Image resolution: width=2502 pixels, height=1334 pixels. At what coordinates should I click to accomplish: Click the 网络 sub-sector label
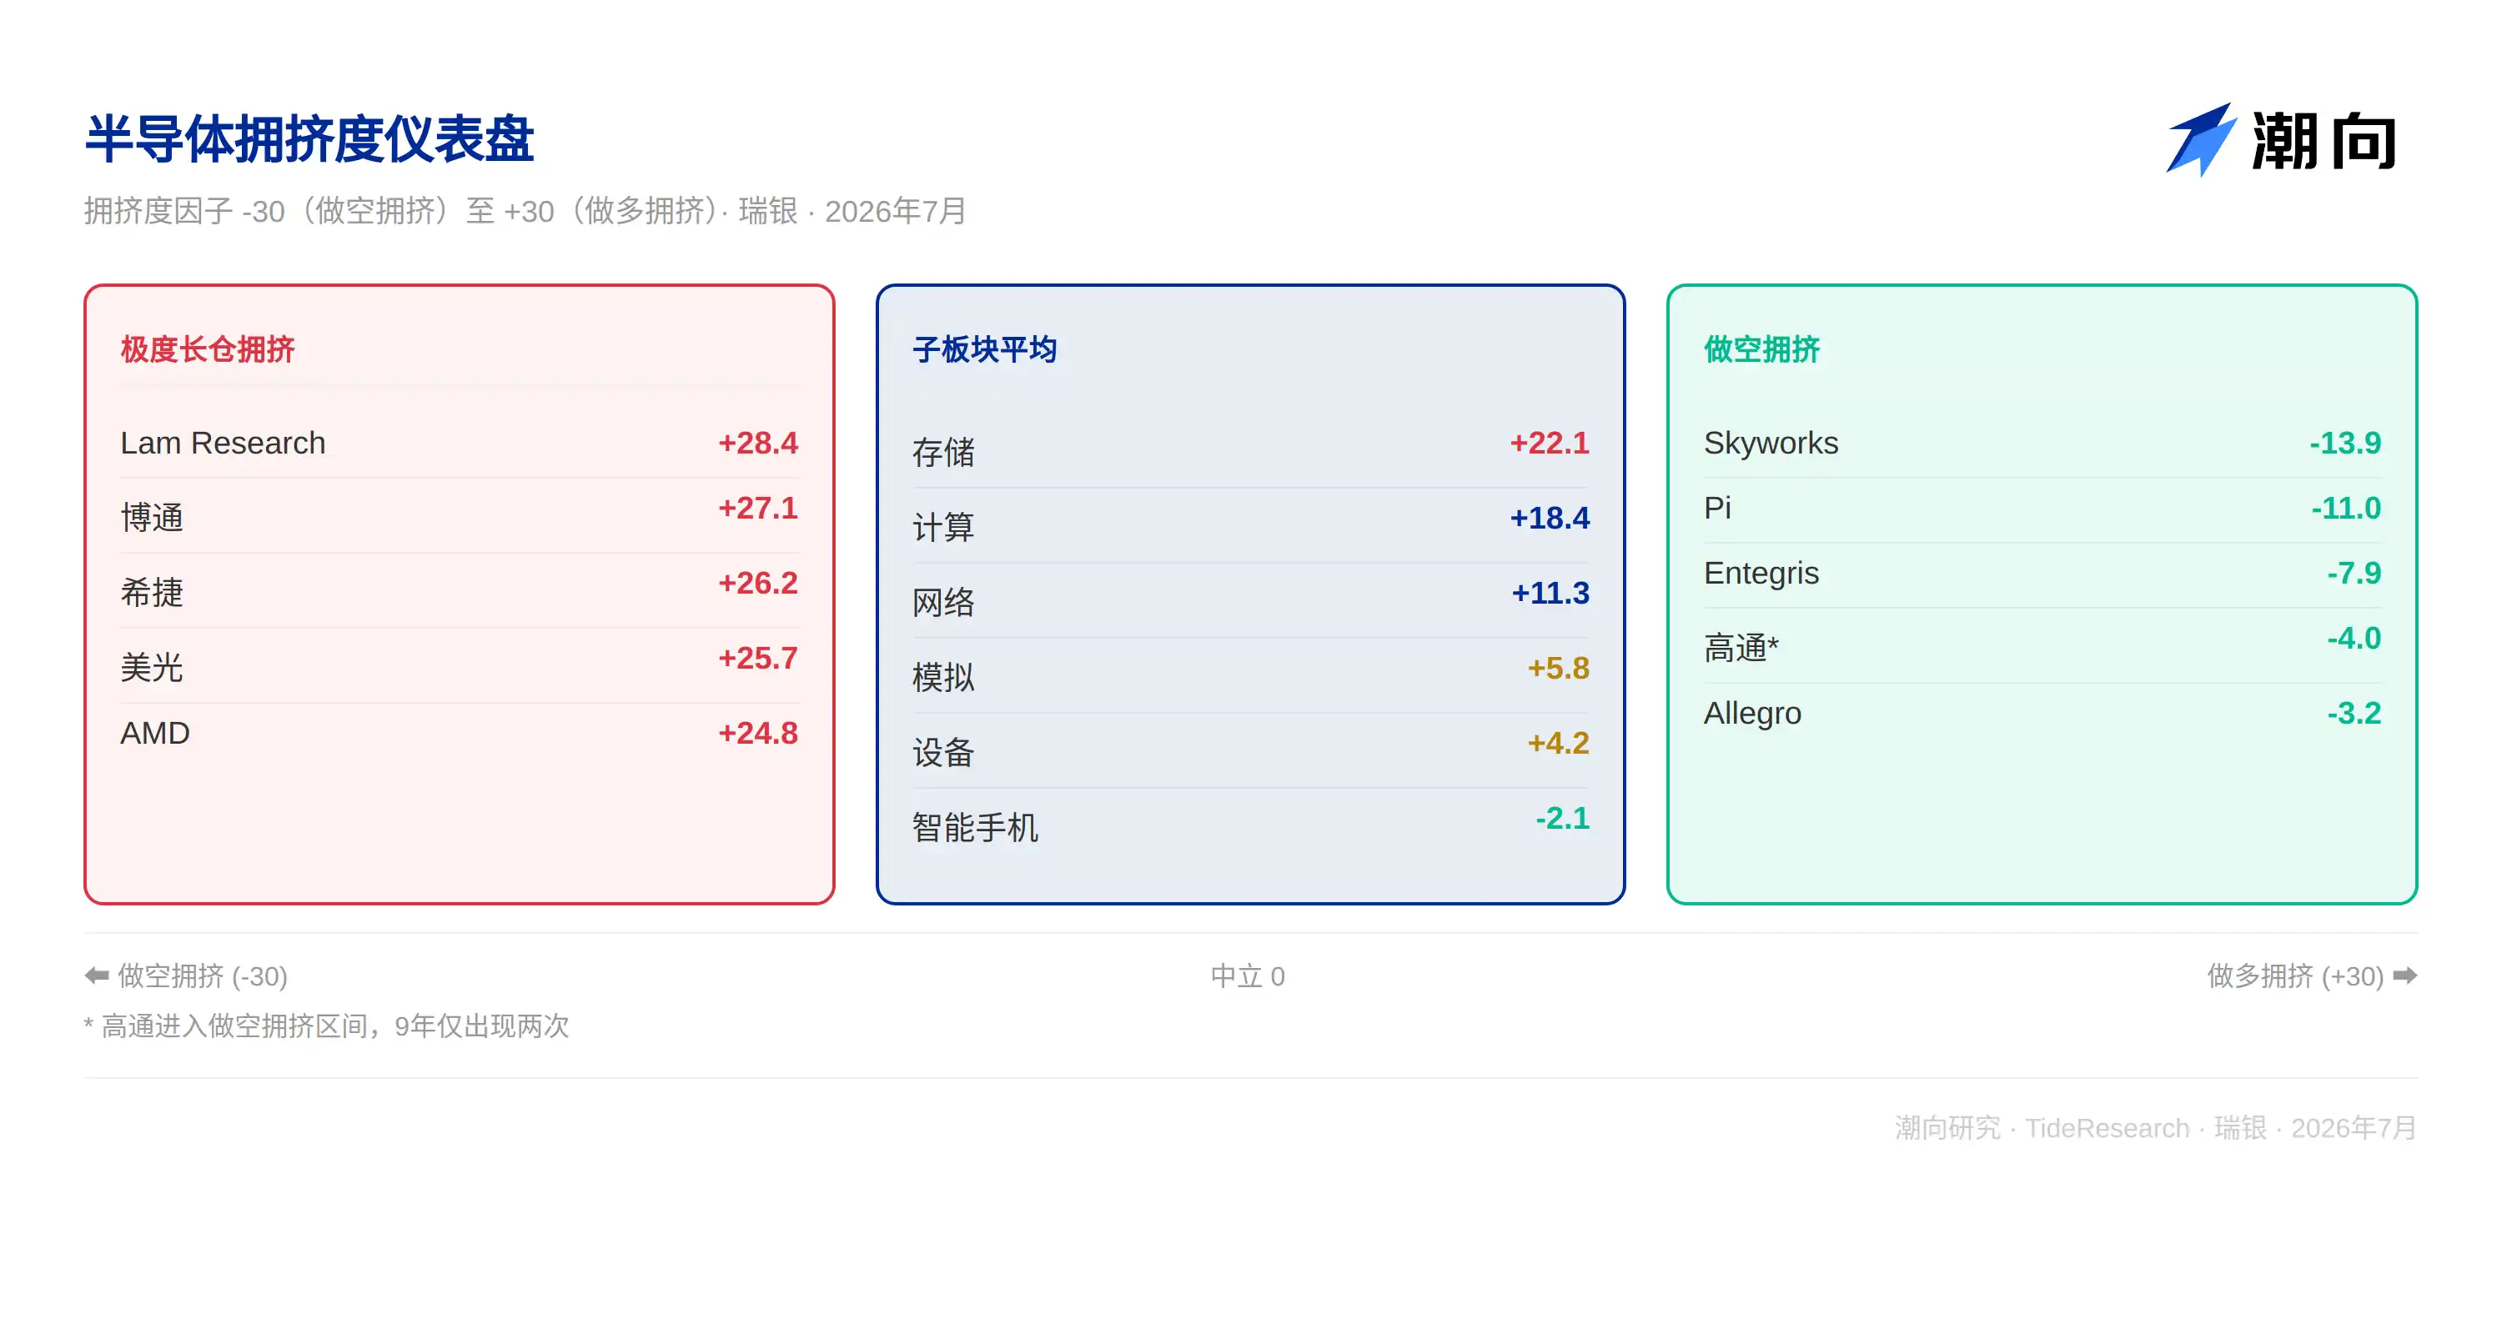[x=943, y=602]
